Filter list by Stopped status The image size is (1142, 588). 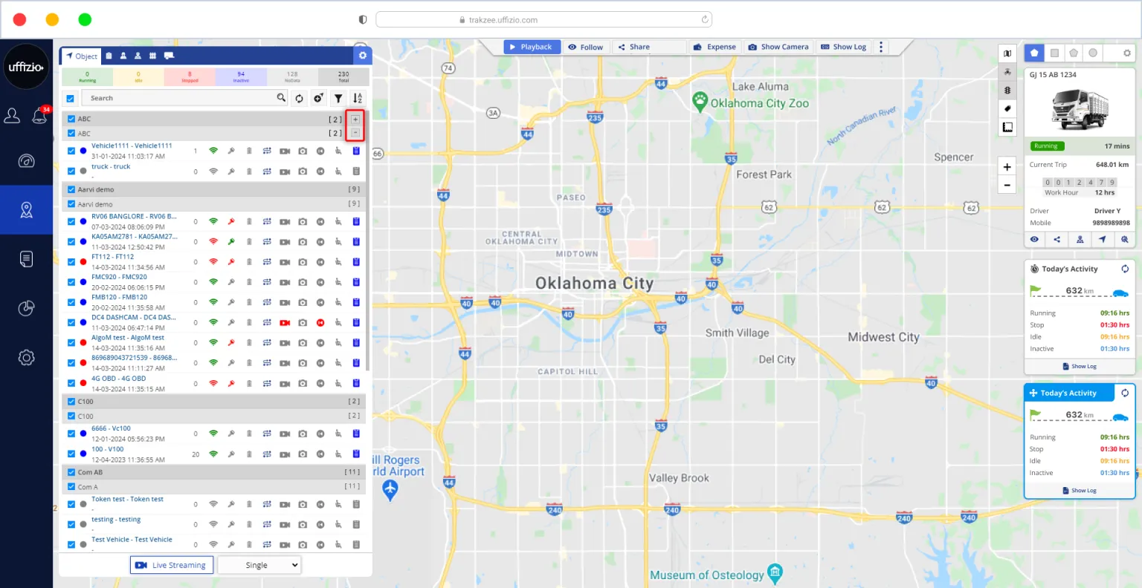tap(190, 76)
